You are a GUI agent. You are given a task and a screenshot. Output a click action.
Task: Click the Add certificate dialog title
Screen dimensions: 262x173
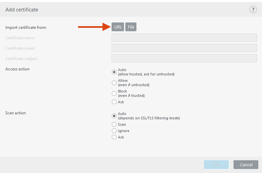tap(22, 10)
